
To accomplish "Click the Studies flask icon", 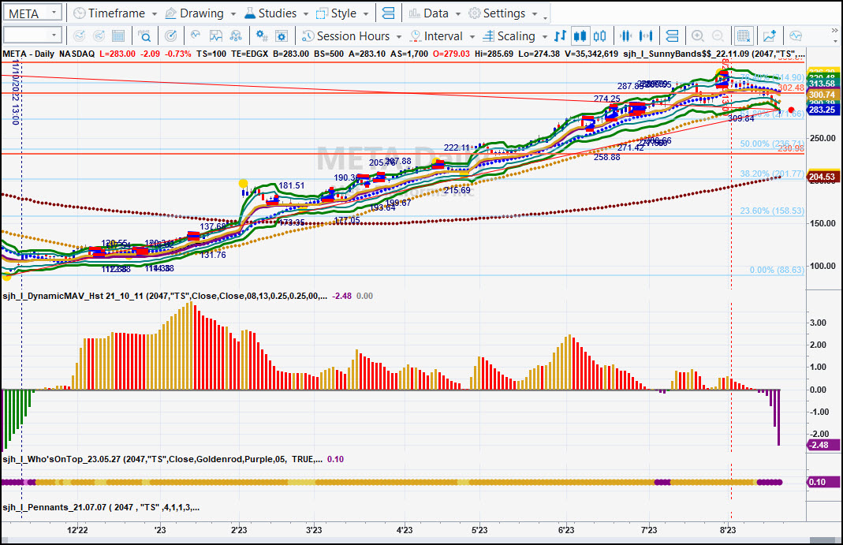I will click(249, 13).
